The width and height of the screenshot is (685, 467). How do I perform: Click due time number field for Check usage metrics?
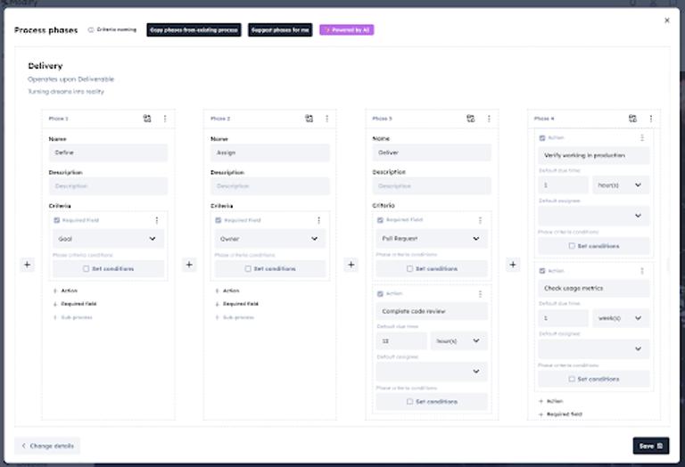(x=563, y=318)
